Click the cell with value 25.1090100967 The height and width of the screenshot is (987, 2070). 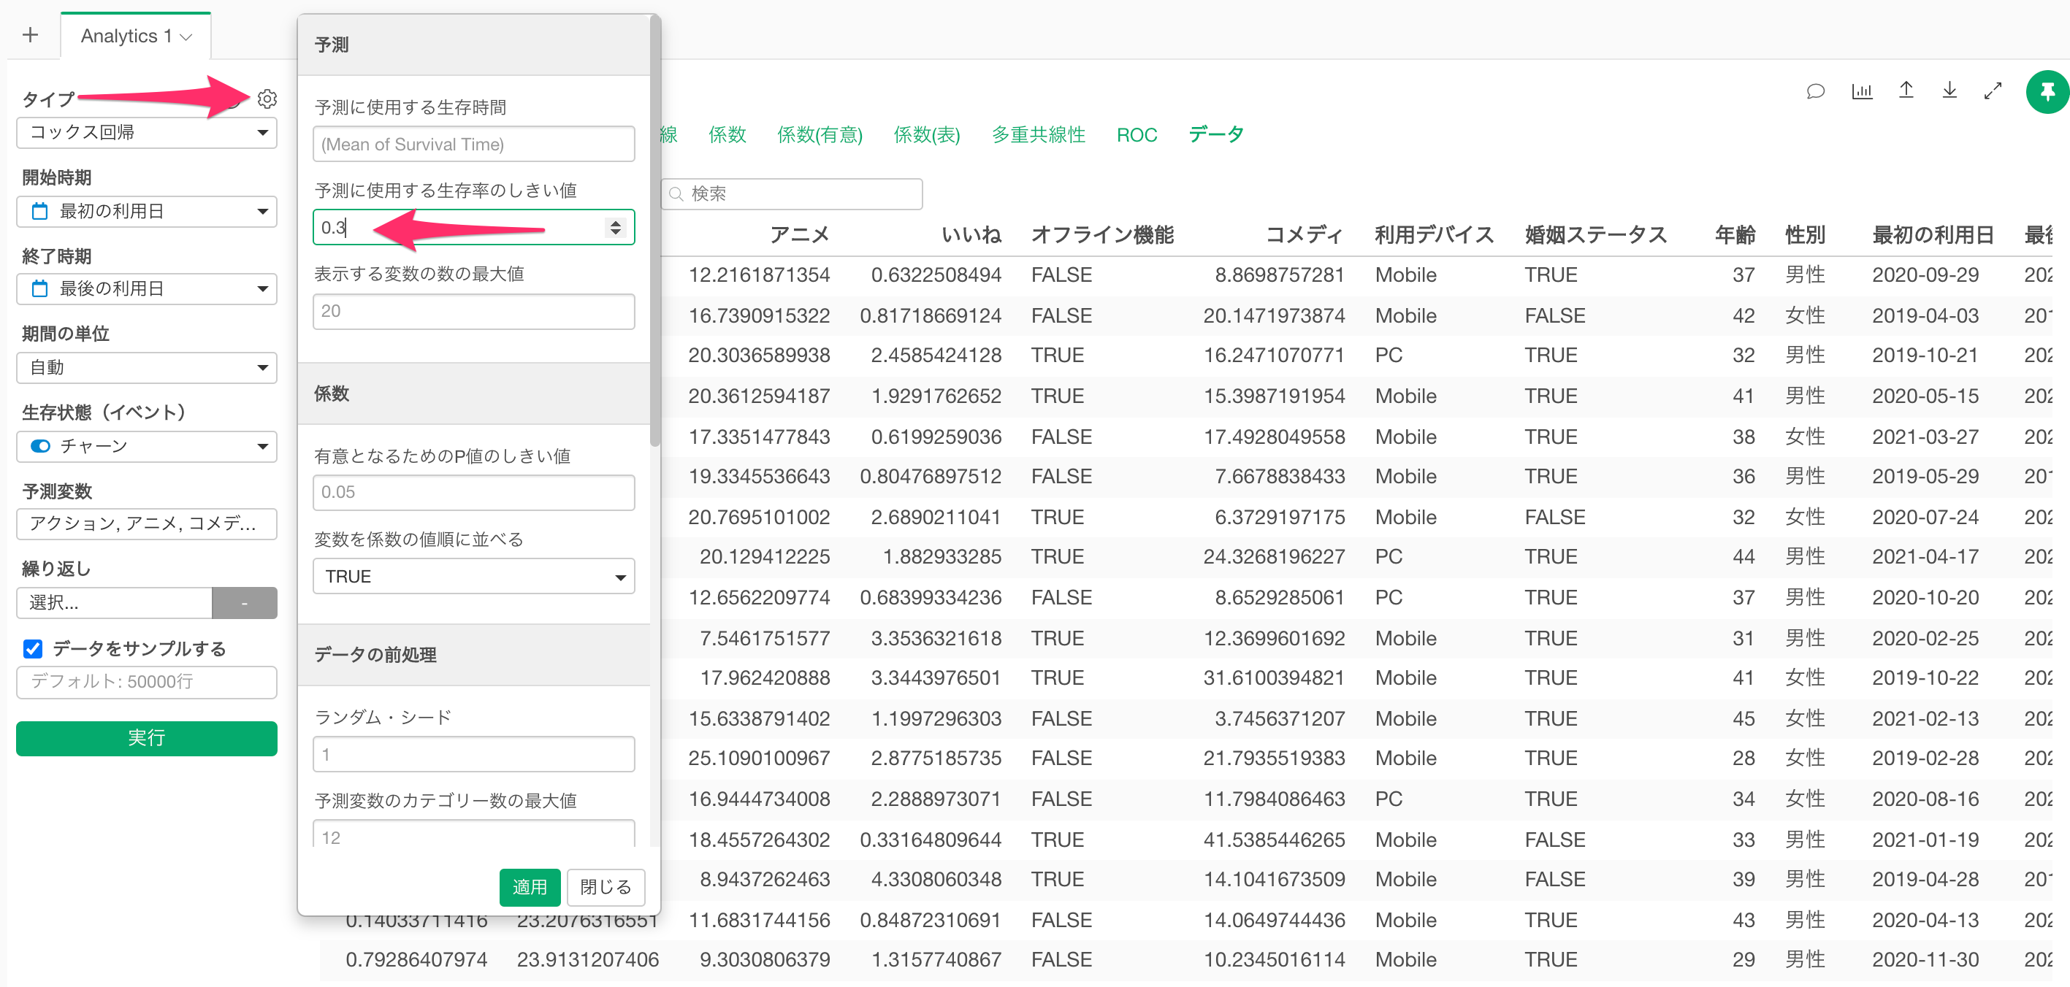[759, 758]
